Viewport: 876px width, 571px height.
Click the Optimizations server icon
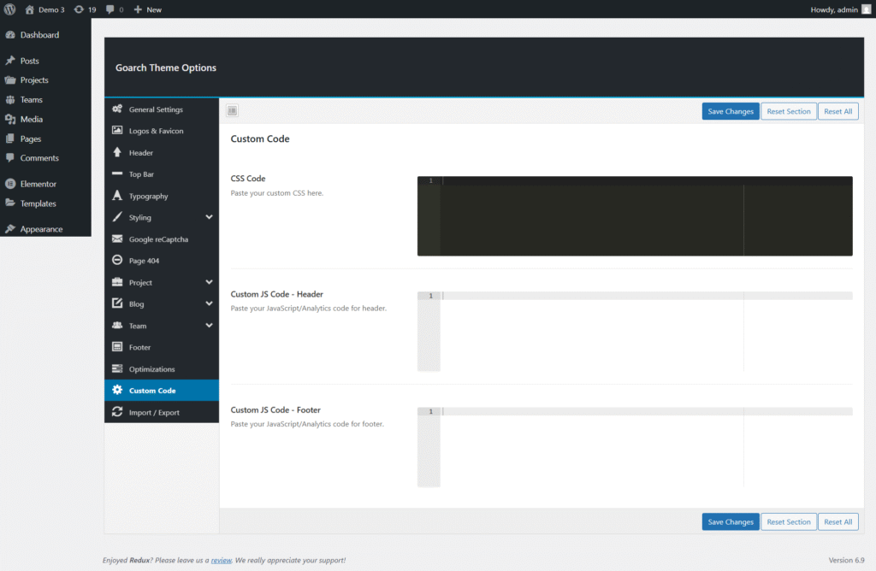point(117,368)
